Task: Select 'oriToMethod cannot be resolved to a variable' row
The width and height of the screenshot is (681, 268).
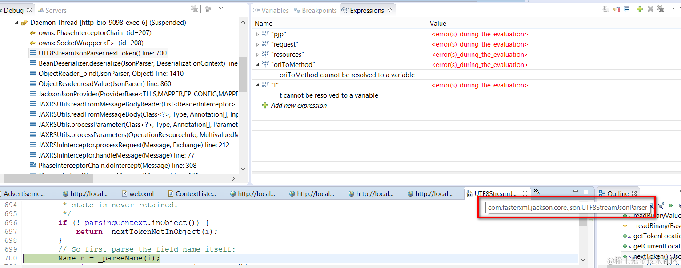Action: (x=347, y=75)
